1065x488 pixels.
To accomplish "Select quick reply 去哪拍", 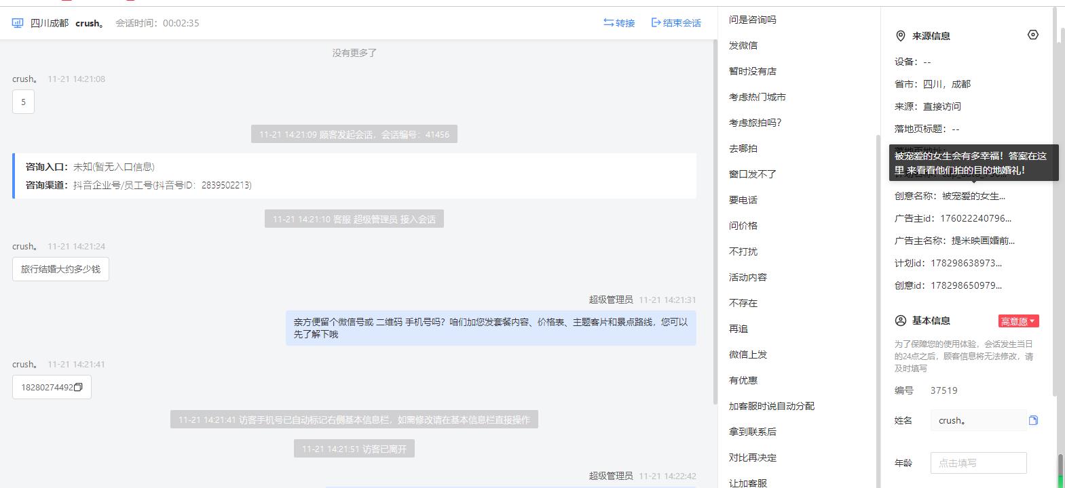I will (743, 148).
